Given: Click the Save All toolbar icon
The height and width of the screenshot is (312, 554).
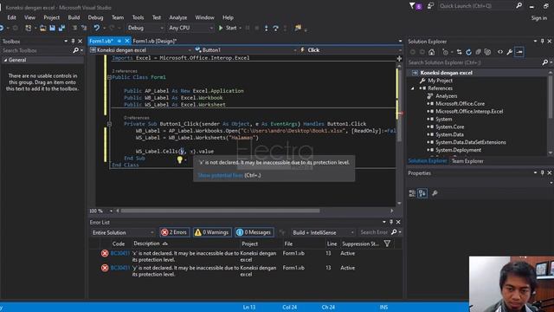Looking at the screenshot, I should pyautogui.click(x=61, y=28).
